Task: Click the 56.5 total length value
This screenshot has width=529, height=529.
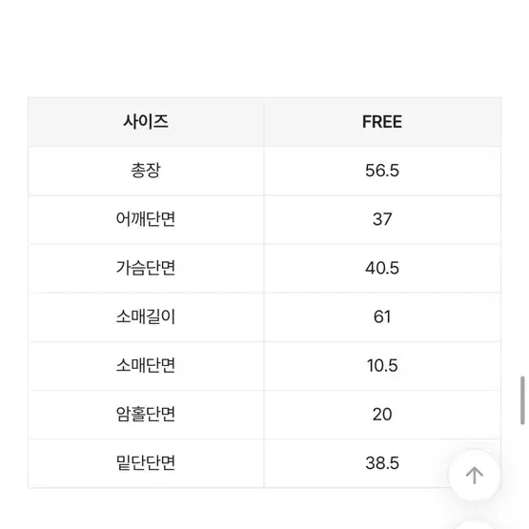Action: (382, 171)
